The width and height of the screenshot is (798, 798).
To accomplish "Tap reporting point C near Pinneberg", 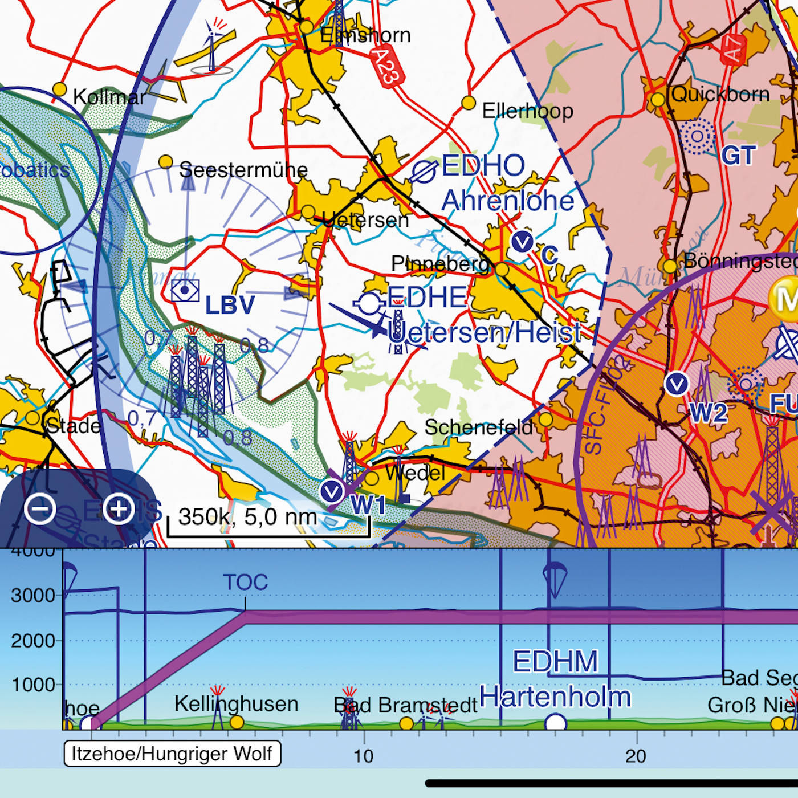I will click(522, 242).
